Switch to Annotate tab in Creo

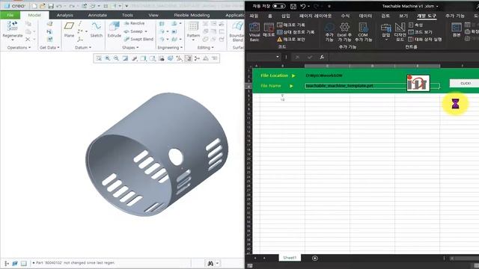point(97,15)
